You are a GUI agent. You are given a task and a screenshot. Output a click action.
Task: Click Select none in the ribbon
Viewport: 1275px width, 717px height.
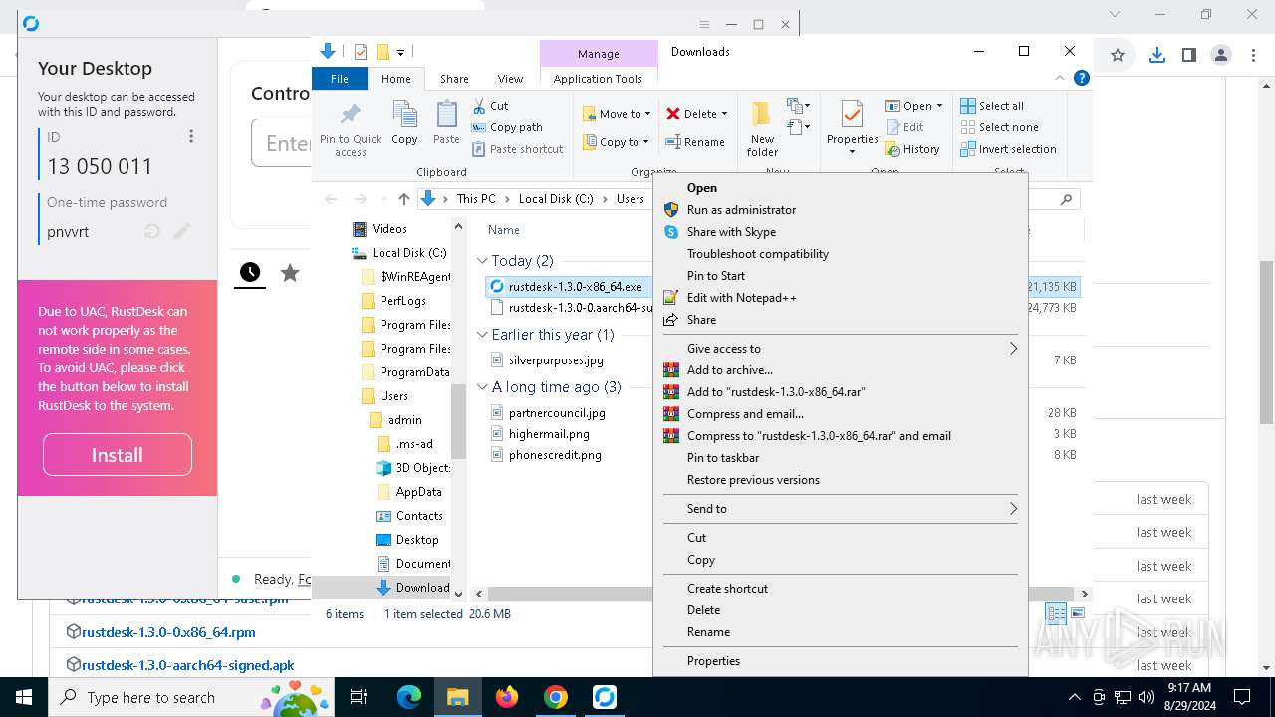coord(999,127)
